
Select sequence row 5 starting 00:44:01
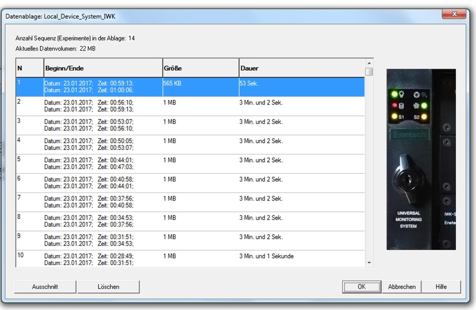click(190, 164)
